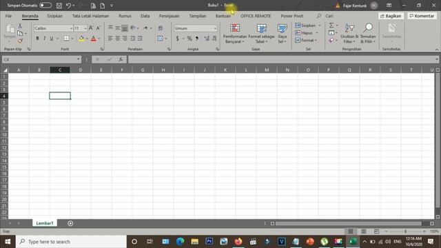Open Format sebagai Tabel menu
441x248 pixels.
261,34
